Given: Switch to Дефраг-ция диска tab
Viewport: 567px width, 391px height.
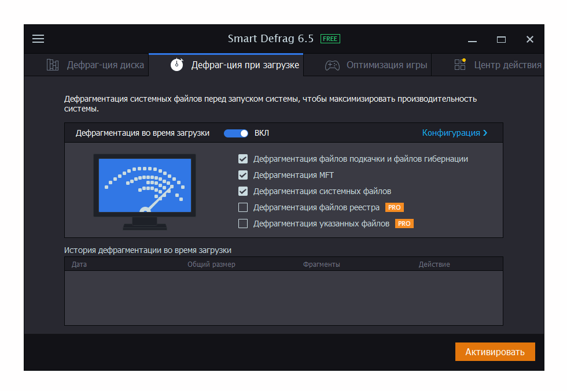Looking at the screenshot, I should point(105,65).
